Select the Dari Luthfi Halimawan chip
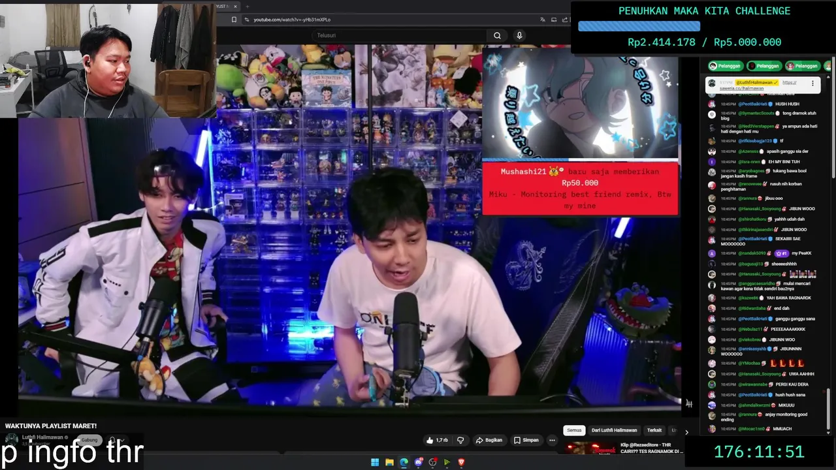 (x=614, y=430)
